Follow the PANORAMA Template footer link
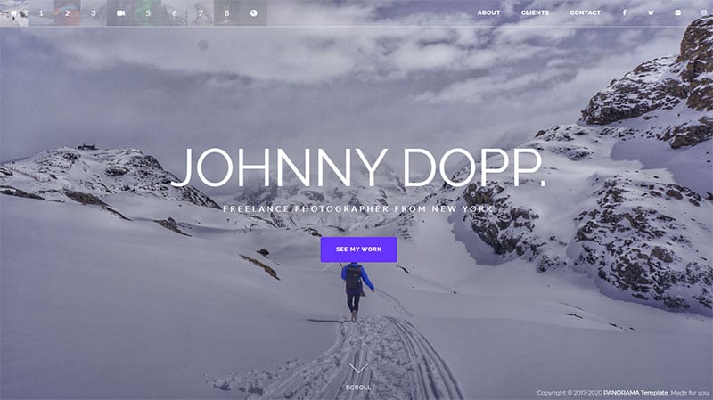This screenshot has width=713, height=400. pyautogui.click(x=635, y=393)
